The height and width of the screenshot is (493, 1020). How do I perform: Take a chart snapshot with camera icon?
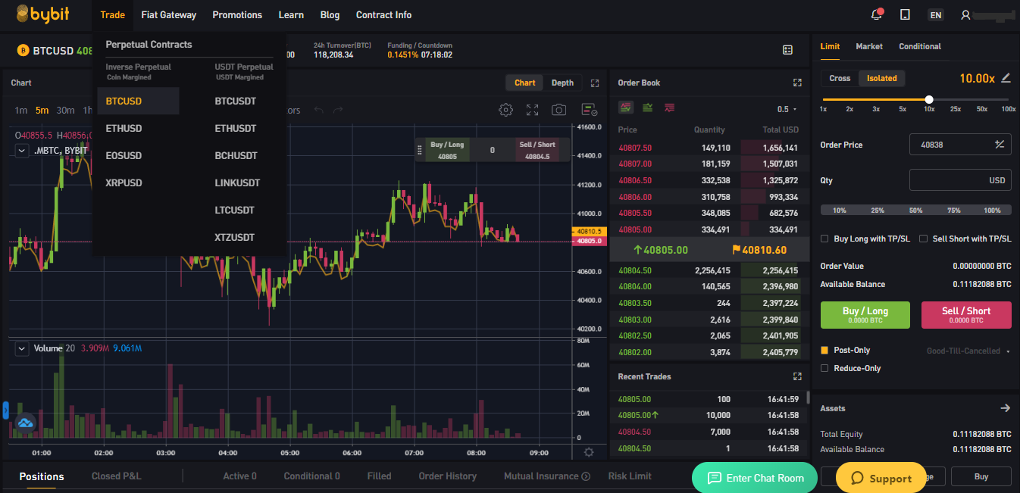click(558, 110)
